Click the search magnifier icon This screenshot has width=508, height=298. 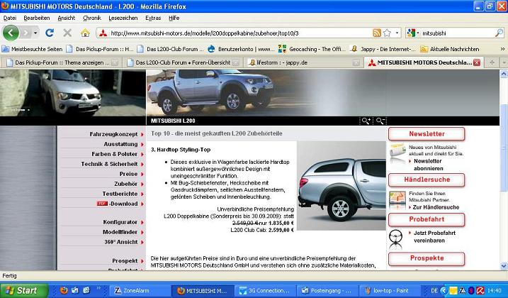499,33
